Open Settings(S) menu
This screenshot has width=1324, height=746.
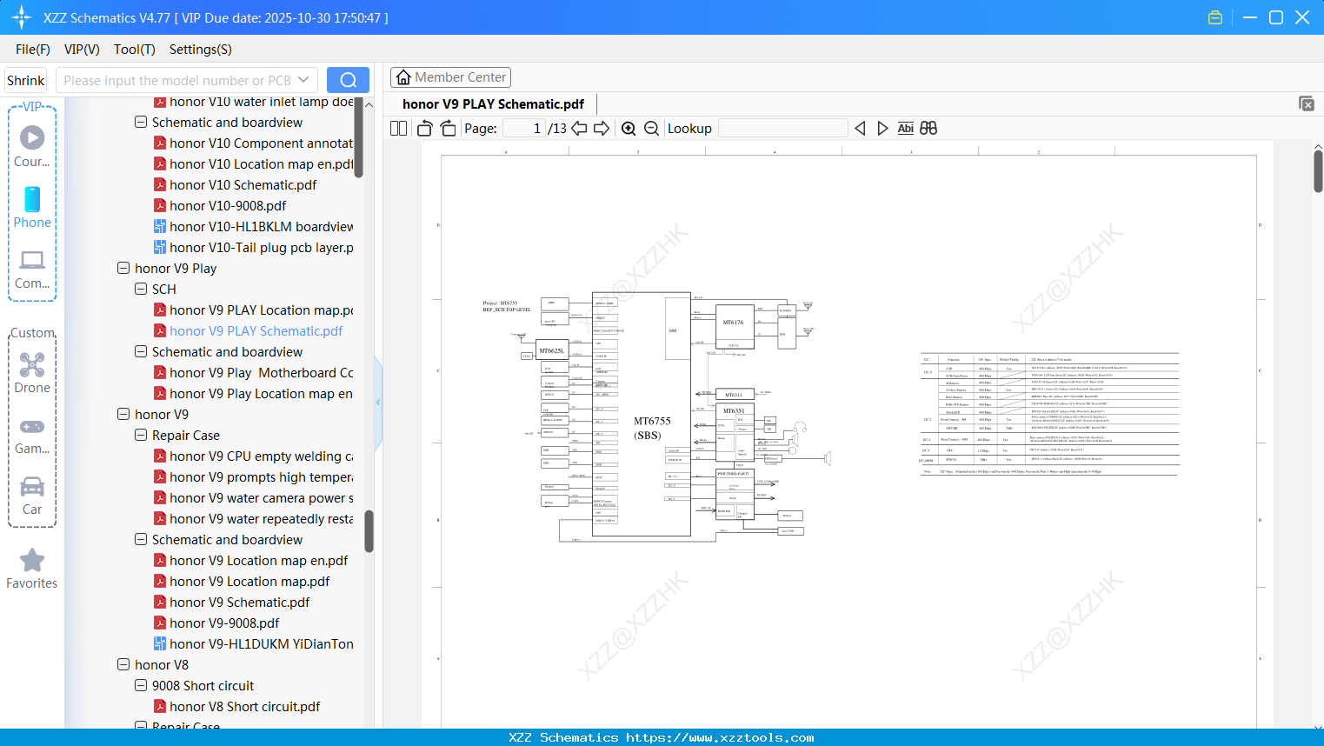(x=201, y=50)
